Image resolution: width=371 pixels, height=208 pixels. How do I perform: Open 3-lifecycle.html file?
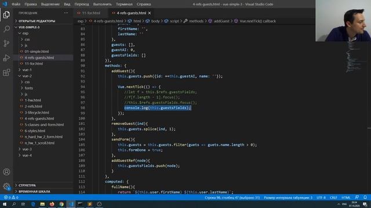click(37, 113)
